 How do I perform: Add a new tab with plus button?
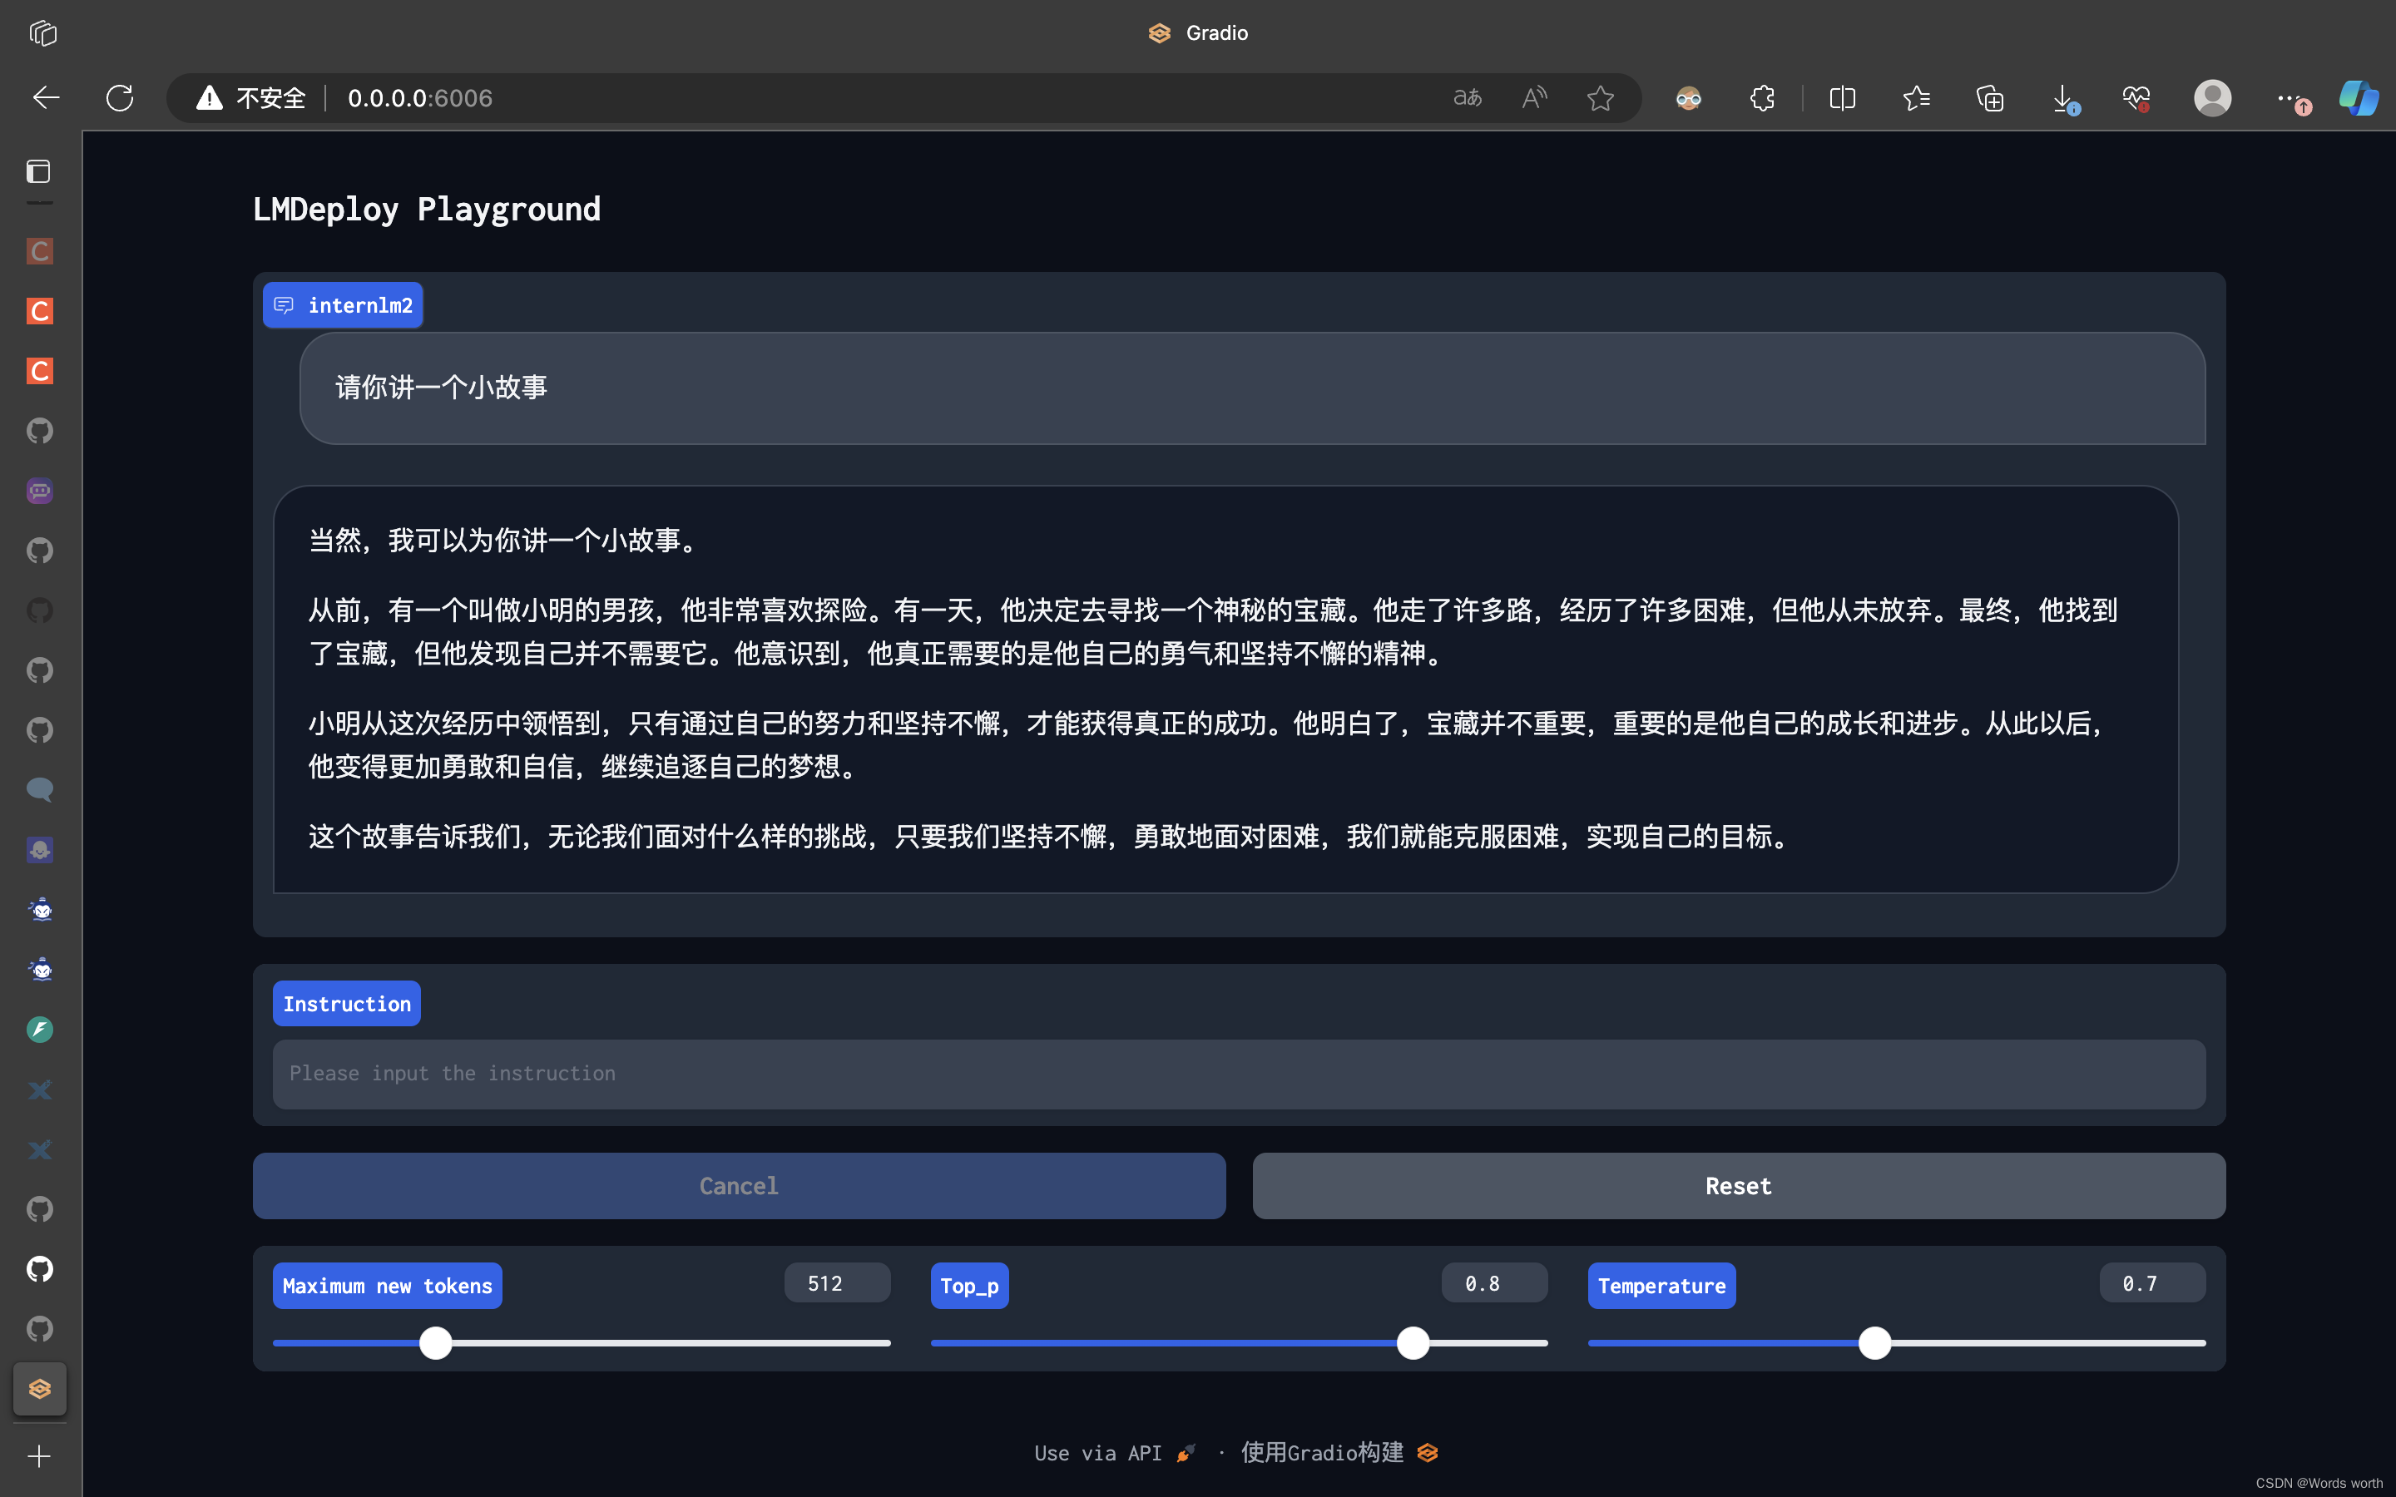coord(38,1456)
